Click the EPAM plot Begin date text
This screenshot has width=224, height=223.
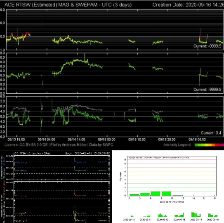point(87,153)
